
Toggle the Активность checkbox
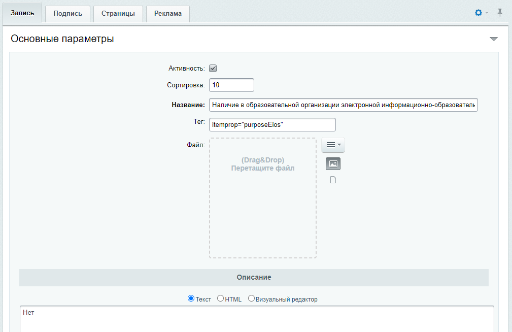coord(213,69)
